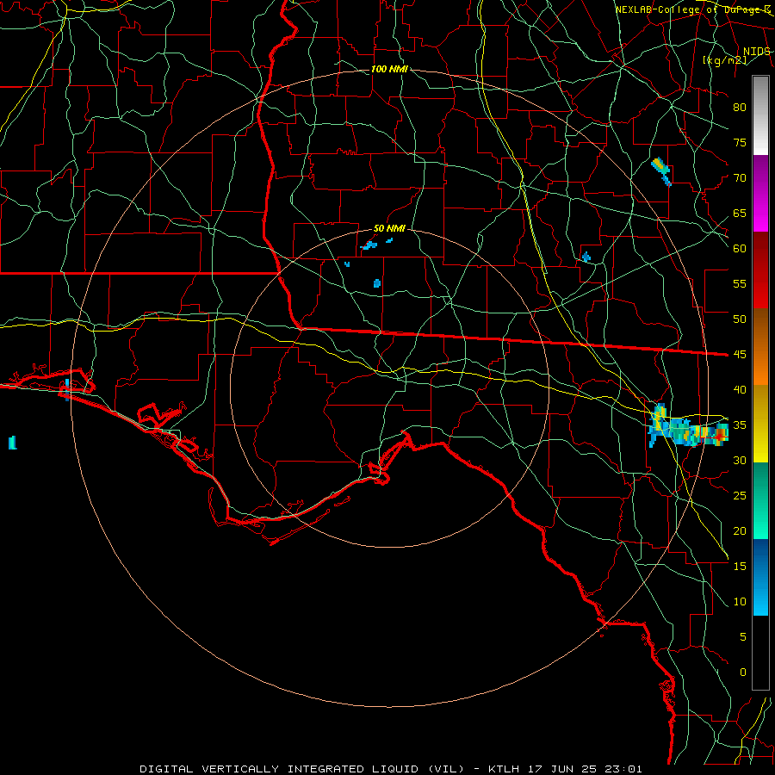This screenshot has width=775, height=775.
Task: Click the 25 value on the scale
Action: pos(740,496)
